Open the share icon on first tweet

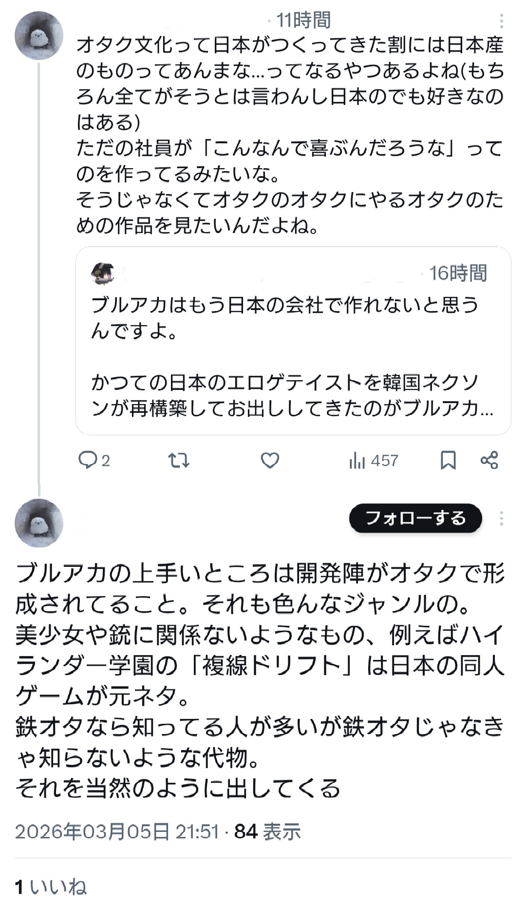click(x=489, y=460)
